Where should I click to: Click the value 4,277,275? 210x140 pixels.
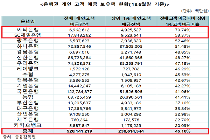pyautogui.click(x=79, y=75)
